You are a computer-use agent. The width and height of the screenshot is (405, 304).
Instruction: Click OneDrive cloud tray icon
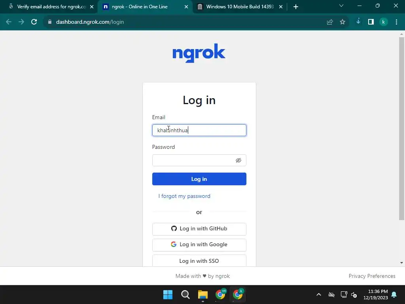tap(331, 294)
